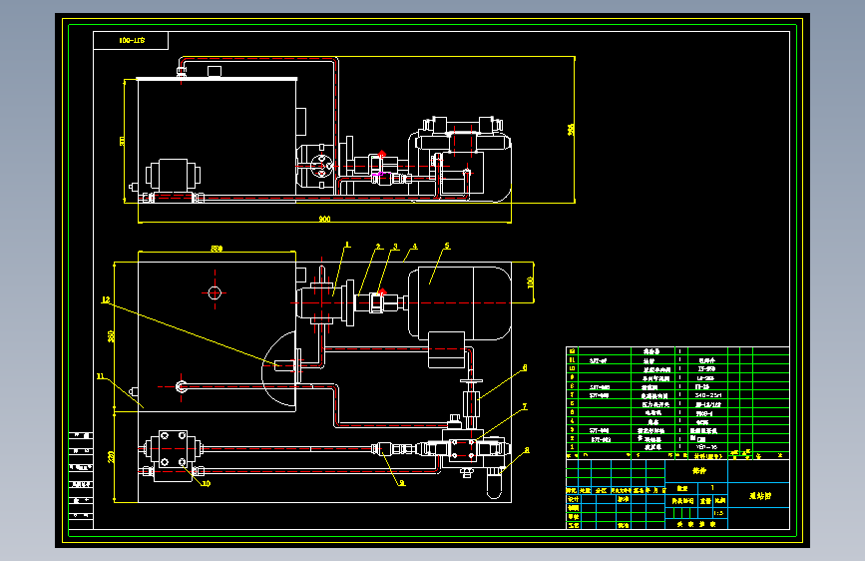
Task: Click balloon callout 8 at lower right
Action: pyautogui.click(x=527, y=450)
